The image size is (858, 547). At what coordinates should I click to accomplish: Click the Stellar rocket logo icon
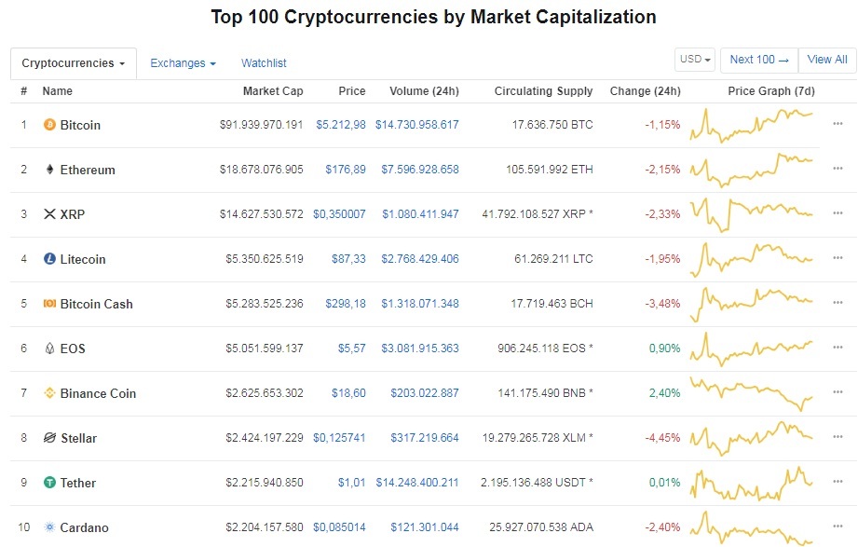(49, 438)
